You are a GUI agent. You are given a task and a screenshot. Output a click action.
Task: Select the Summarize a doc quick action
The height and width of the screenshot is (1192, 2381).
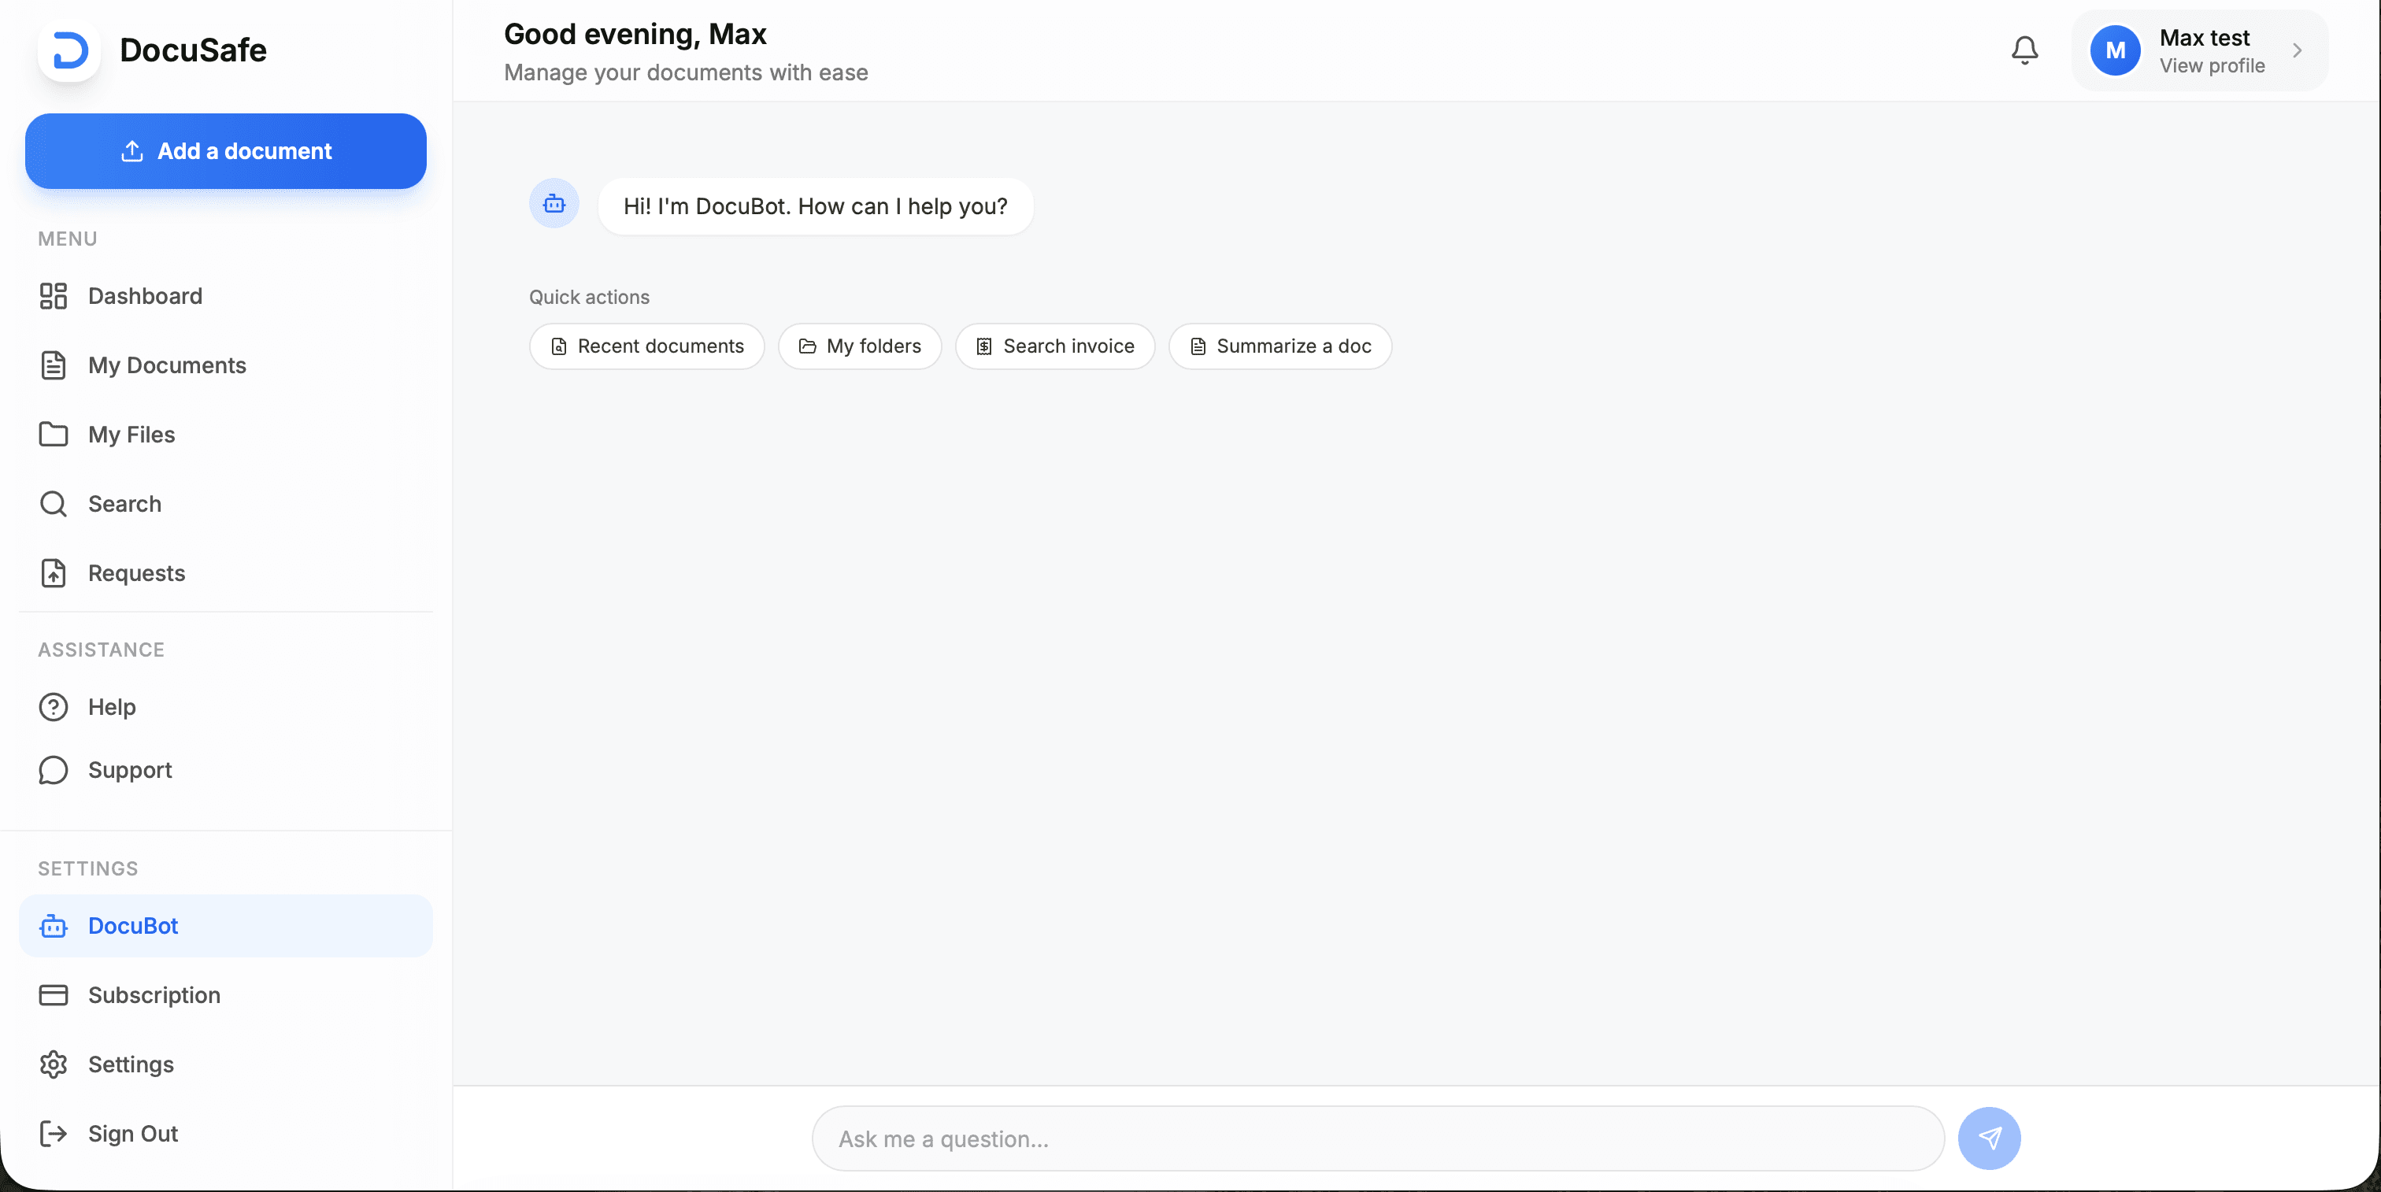[x=1280, y=346]
